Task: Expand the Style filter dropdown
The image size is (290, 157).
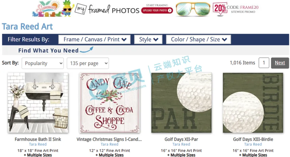Action: click(x=148, y=39)
